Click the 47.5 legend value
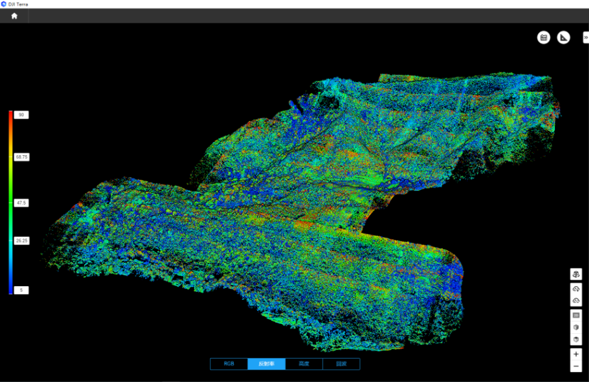This screenshot has width=589, height=382. [x=22, y=203]
